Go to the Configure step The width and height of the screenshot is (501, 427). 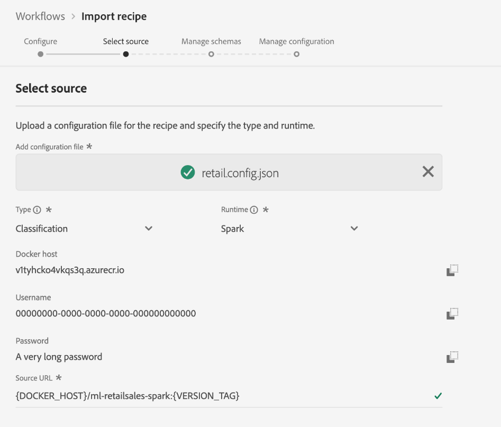(x=41, y=41)
